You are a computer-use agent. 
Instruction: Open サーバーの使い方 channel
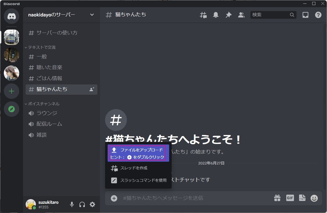(61, 33)
